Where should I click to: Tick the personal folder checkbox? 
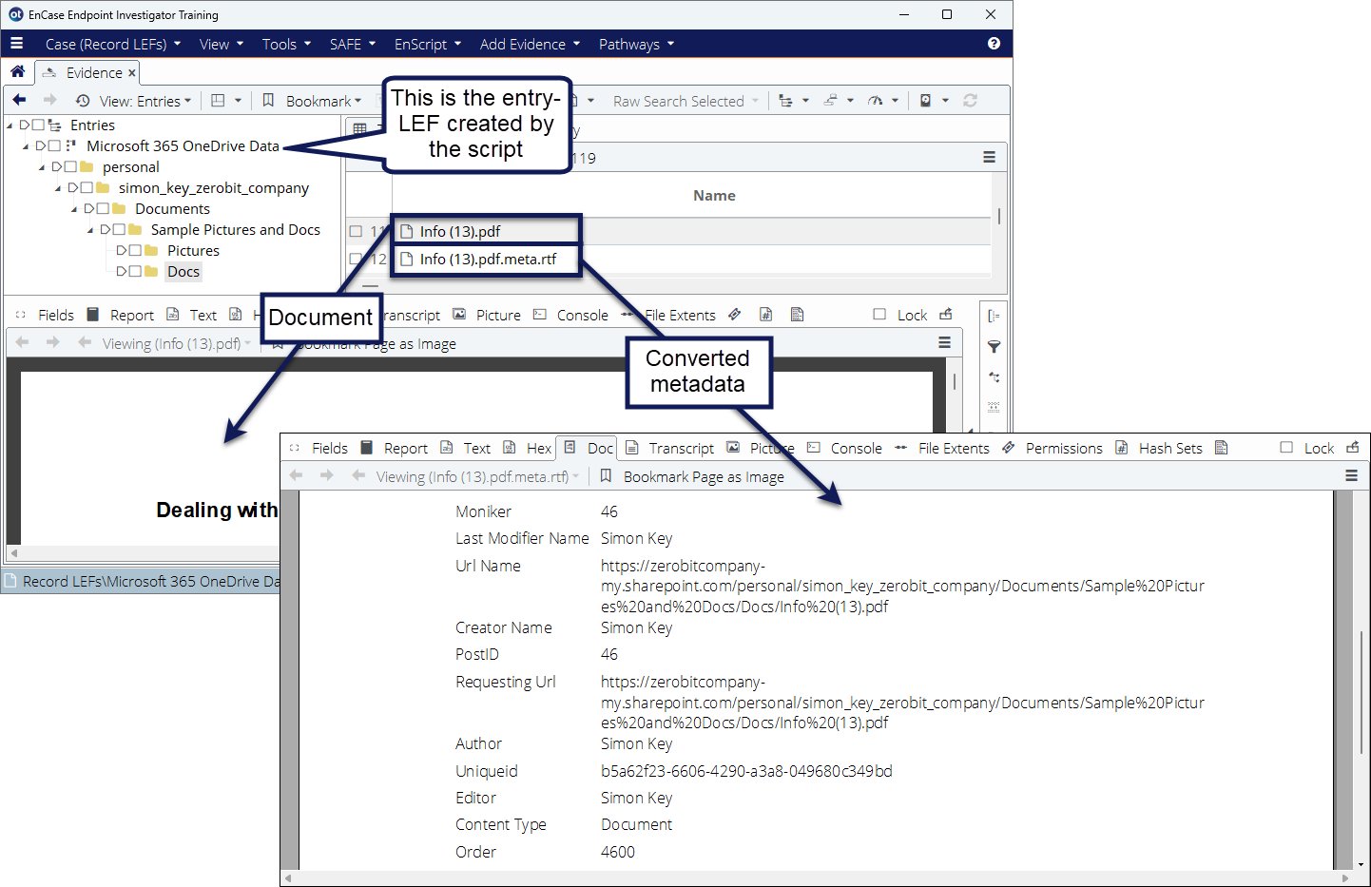[70, 166]
